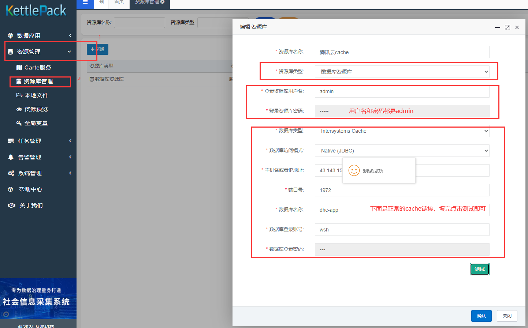This screenshot has height=328, width=528.
Task: Click the 关闭 button in dialog footer
Action: (507, 316)
